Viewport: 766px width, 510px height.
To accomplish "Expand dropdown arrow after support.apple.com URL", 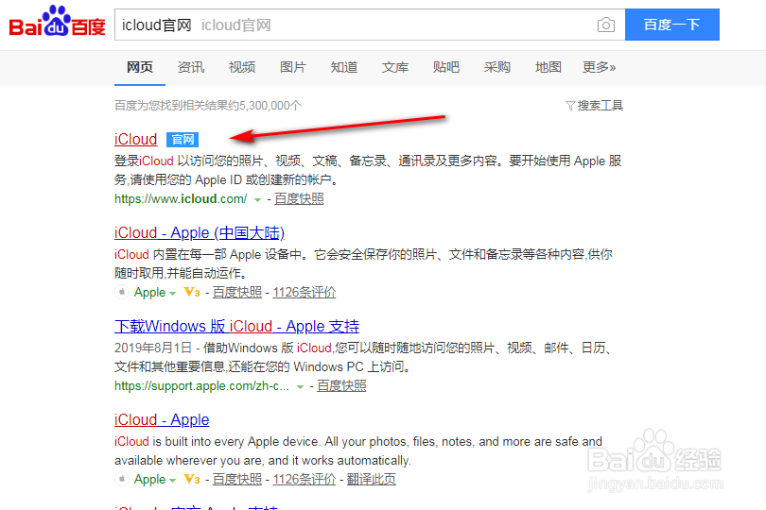I will point(300,387).
